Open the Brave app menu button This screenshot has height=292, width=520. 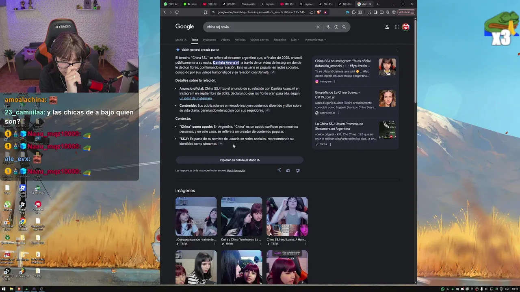pyautogui.click(x=412, y=12)
